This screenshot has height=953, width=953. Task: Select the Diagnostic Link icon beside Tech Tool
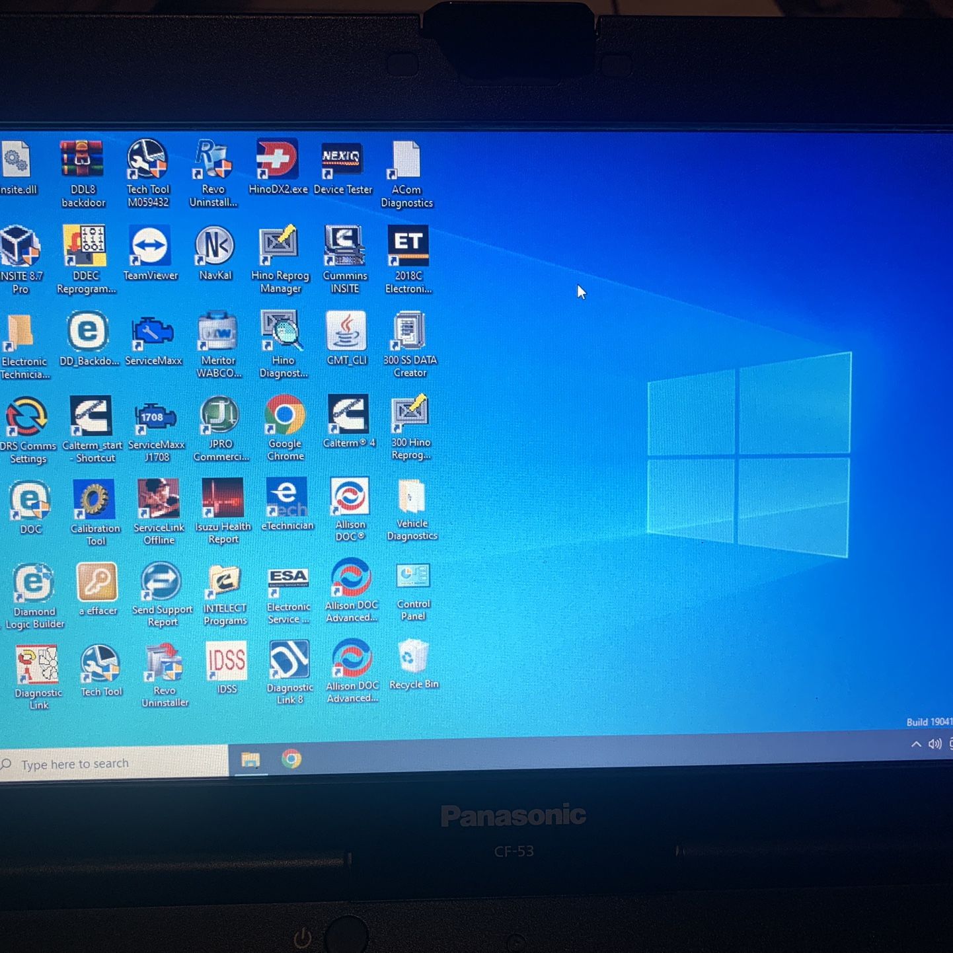pyautogui.click(x=37, y=664)
